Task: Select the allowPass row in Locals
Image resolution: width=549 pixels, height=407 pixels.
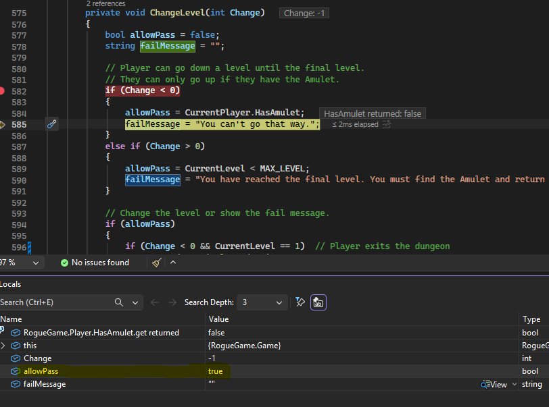Action: pyautogui.click(x=274, y=371)
